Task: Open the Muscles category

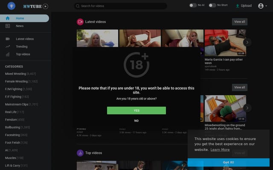Action: click(14, 158)
